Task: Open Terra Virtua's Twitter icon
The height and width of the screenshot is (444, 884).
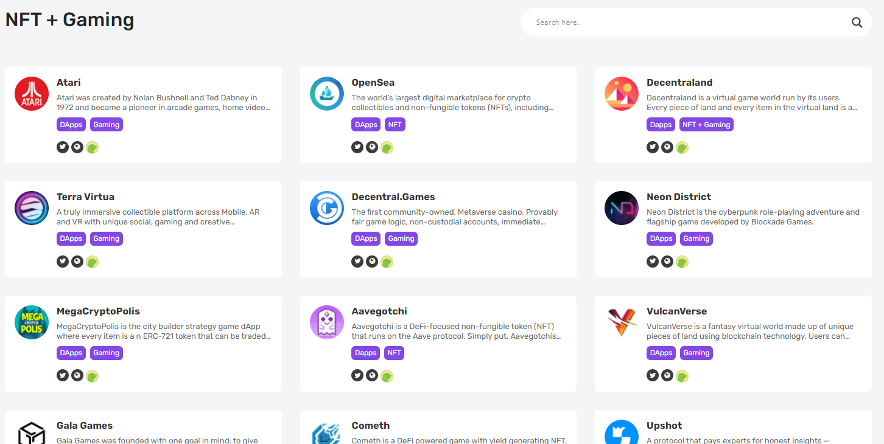Action: [63, 262]
